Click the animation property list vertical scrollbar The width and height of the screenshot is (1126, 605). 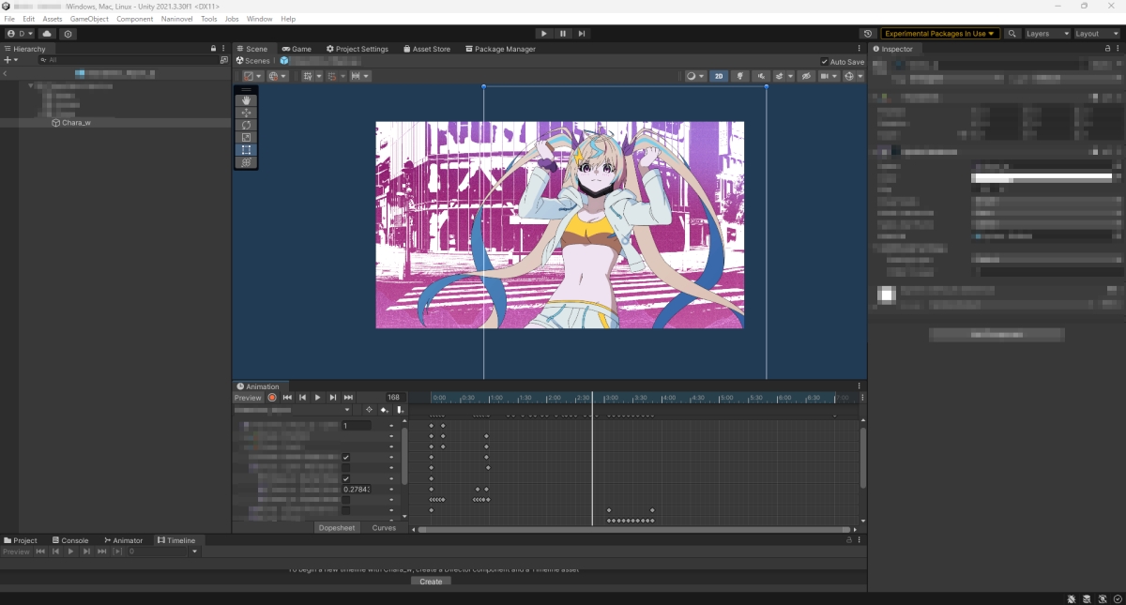pos(404,455)
